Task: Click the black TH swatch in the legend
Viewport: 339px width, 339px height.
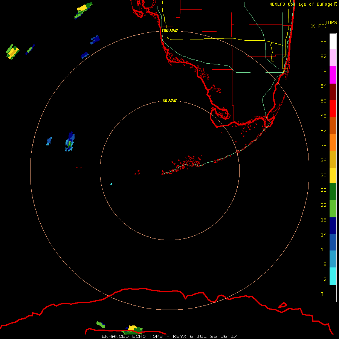Action: point(333,293)
